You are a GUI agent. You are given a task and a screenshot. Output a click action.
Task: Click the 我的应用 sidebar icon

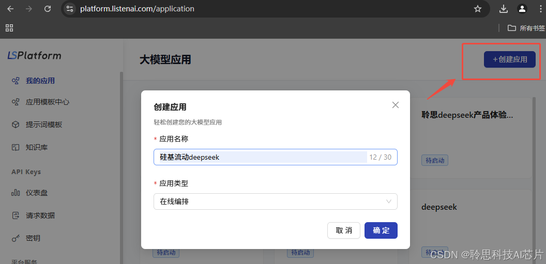(x=16, y=81)
